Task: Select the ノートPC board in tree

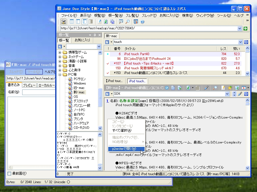Action: tap(79, 110)
